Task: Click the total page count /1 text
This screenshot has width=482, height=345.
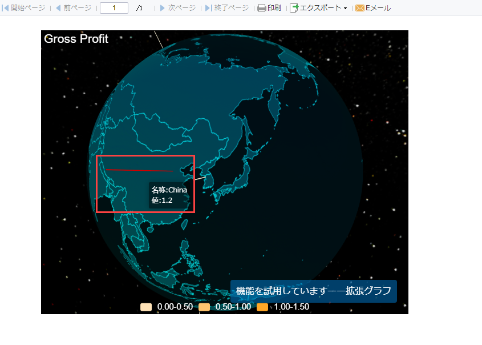Action: tap(139, 8)
